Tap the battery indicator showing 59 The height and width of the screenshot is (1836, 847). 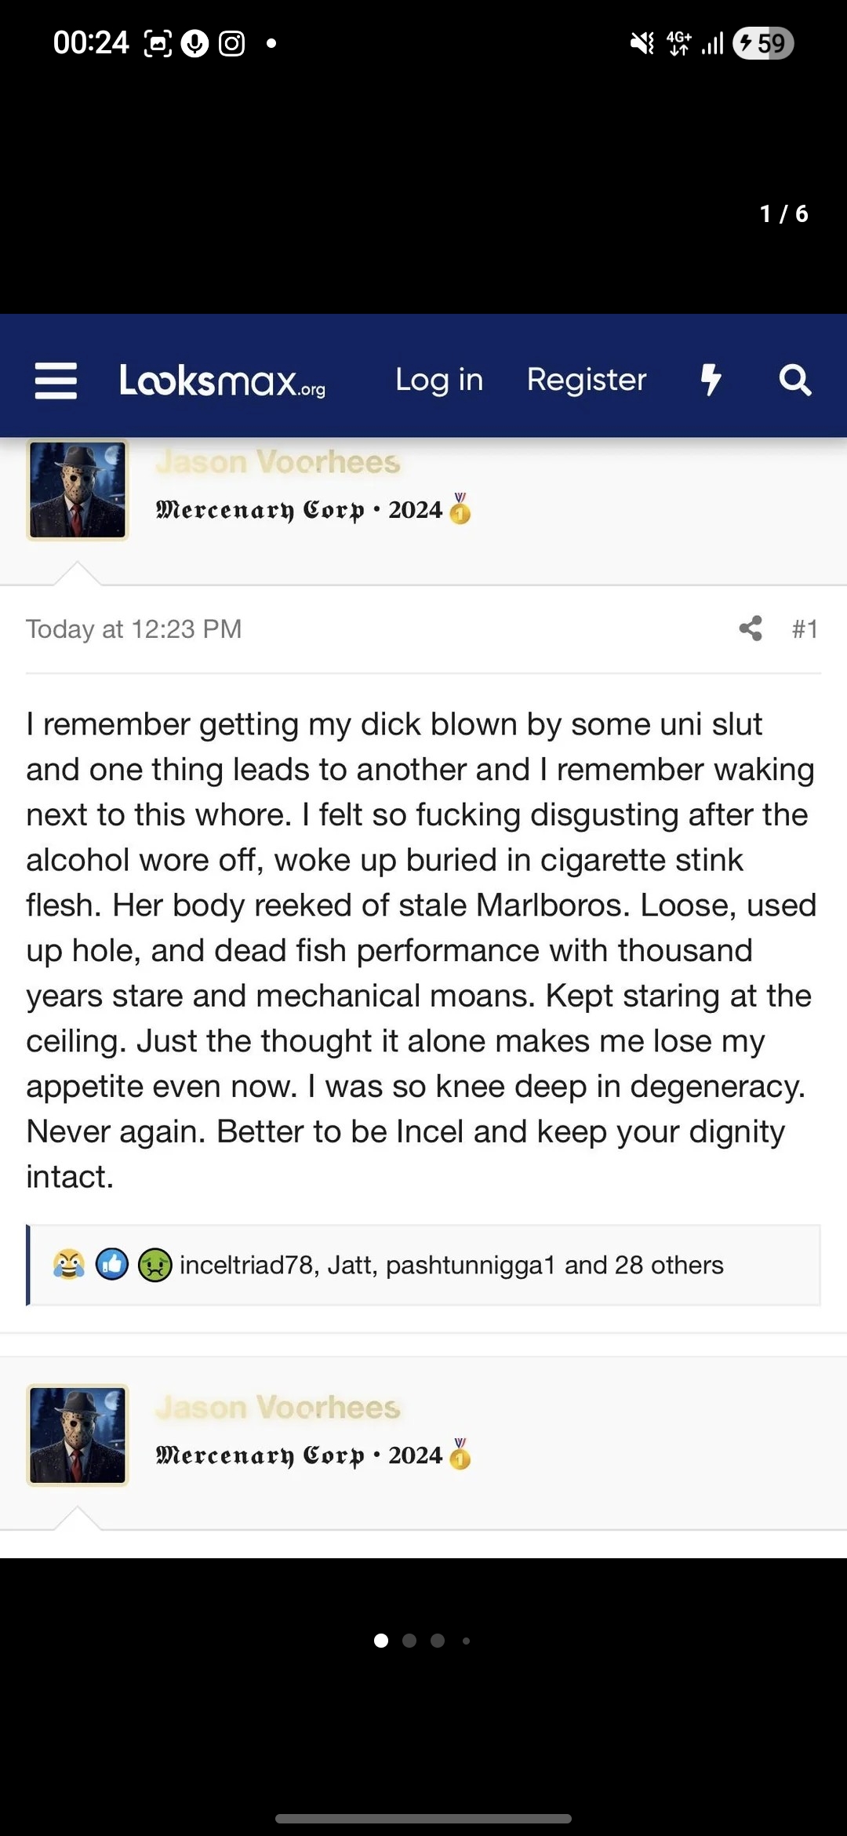[762, 43]
